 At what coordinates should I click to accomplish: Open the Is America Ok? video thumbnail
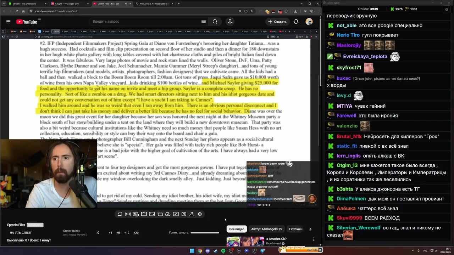[245, 241]
